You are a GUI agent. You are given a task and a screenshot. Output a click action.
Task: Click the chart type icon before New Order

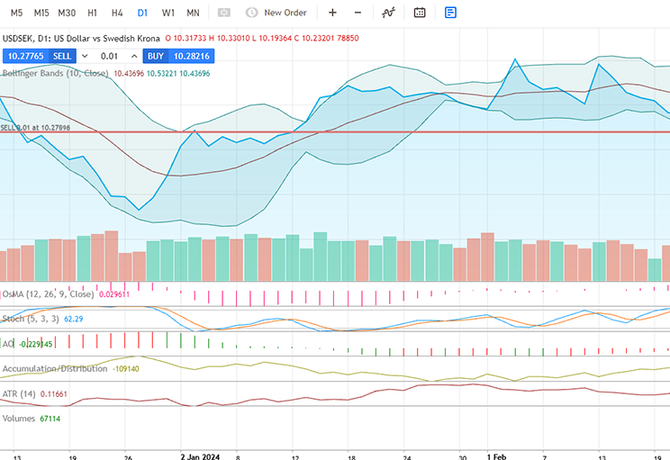click(223, 13)
